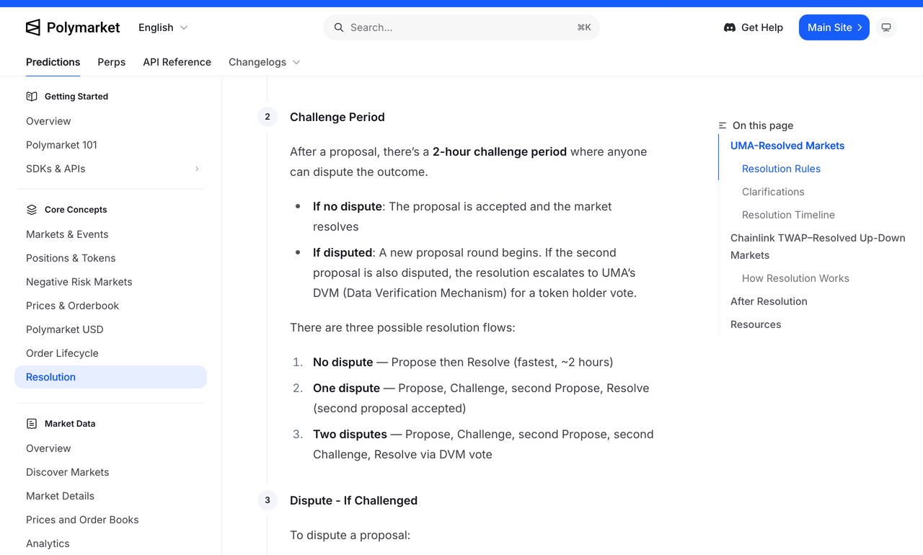This screenshot has width=923, height=555.
Task: Click the Getting Started book icon
Action: (32, 97)
